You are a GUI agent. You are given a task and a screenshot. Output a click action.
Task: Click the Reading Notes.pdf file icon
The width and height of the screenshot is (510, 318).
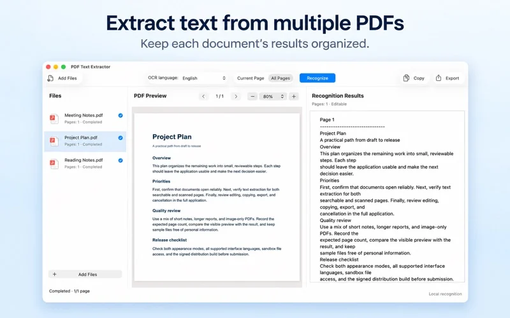(x=54, y=163)
